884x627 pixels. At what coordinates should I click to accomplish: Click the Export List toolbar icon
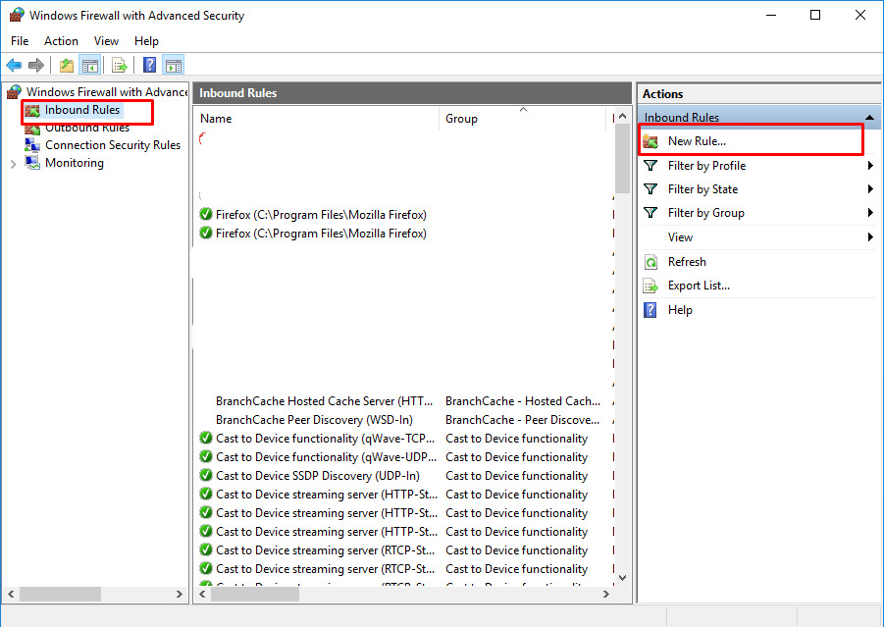coord(119,66)
